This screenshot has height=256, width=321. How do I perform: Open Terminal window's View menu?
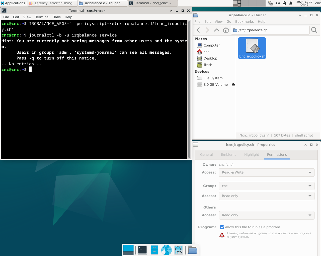click(27, 17)
